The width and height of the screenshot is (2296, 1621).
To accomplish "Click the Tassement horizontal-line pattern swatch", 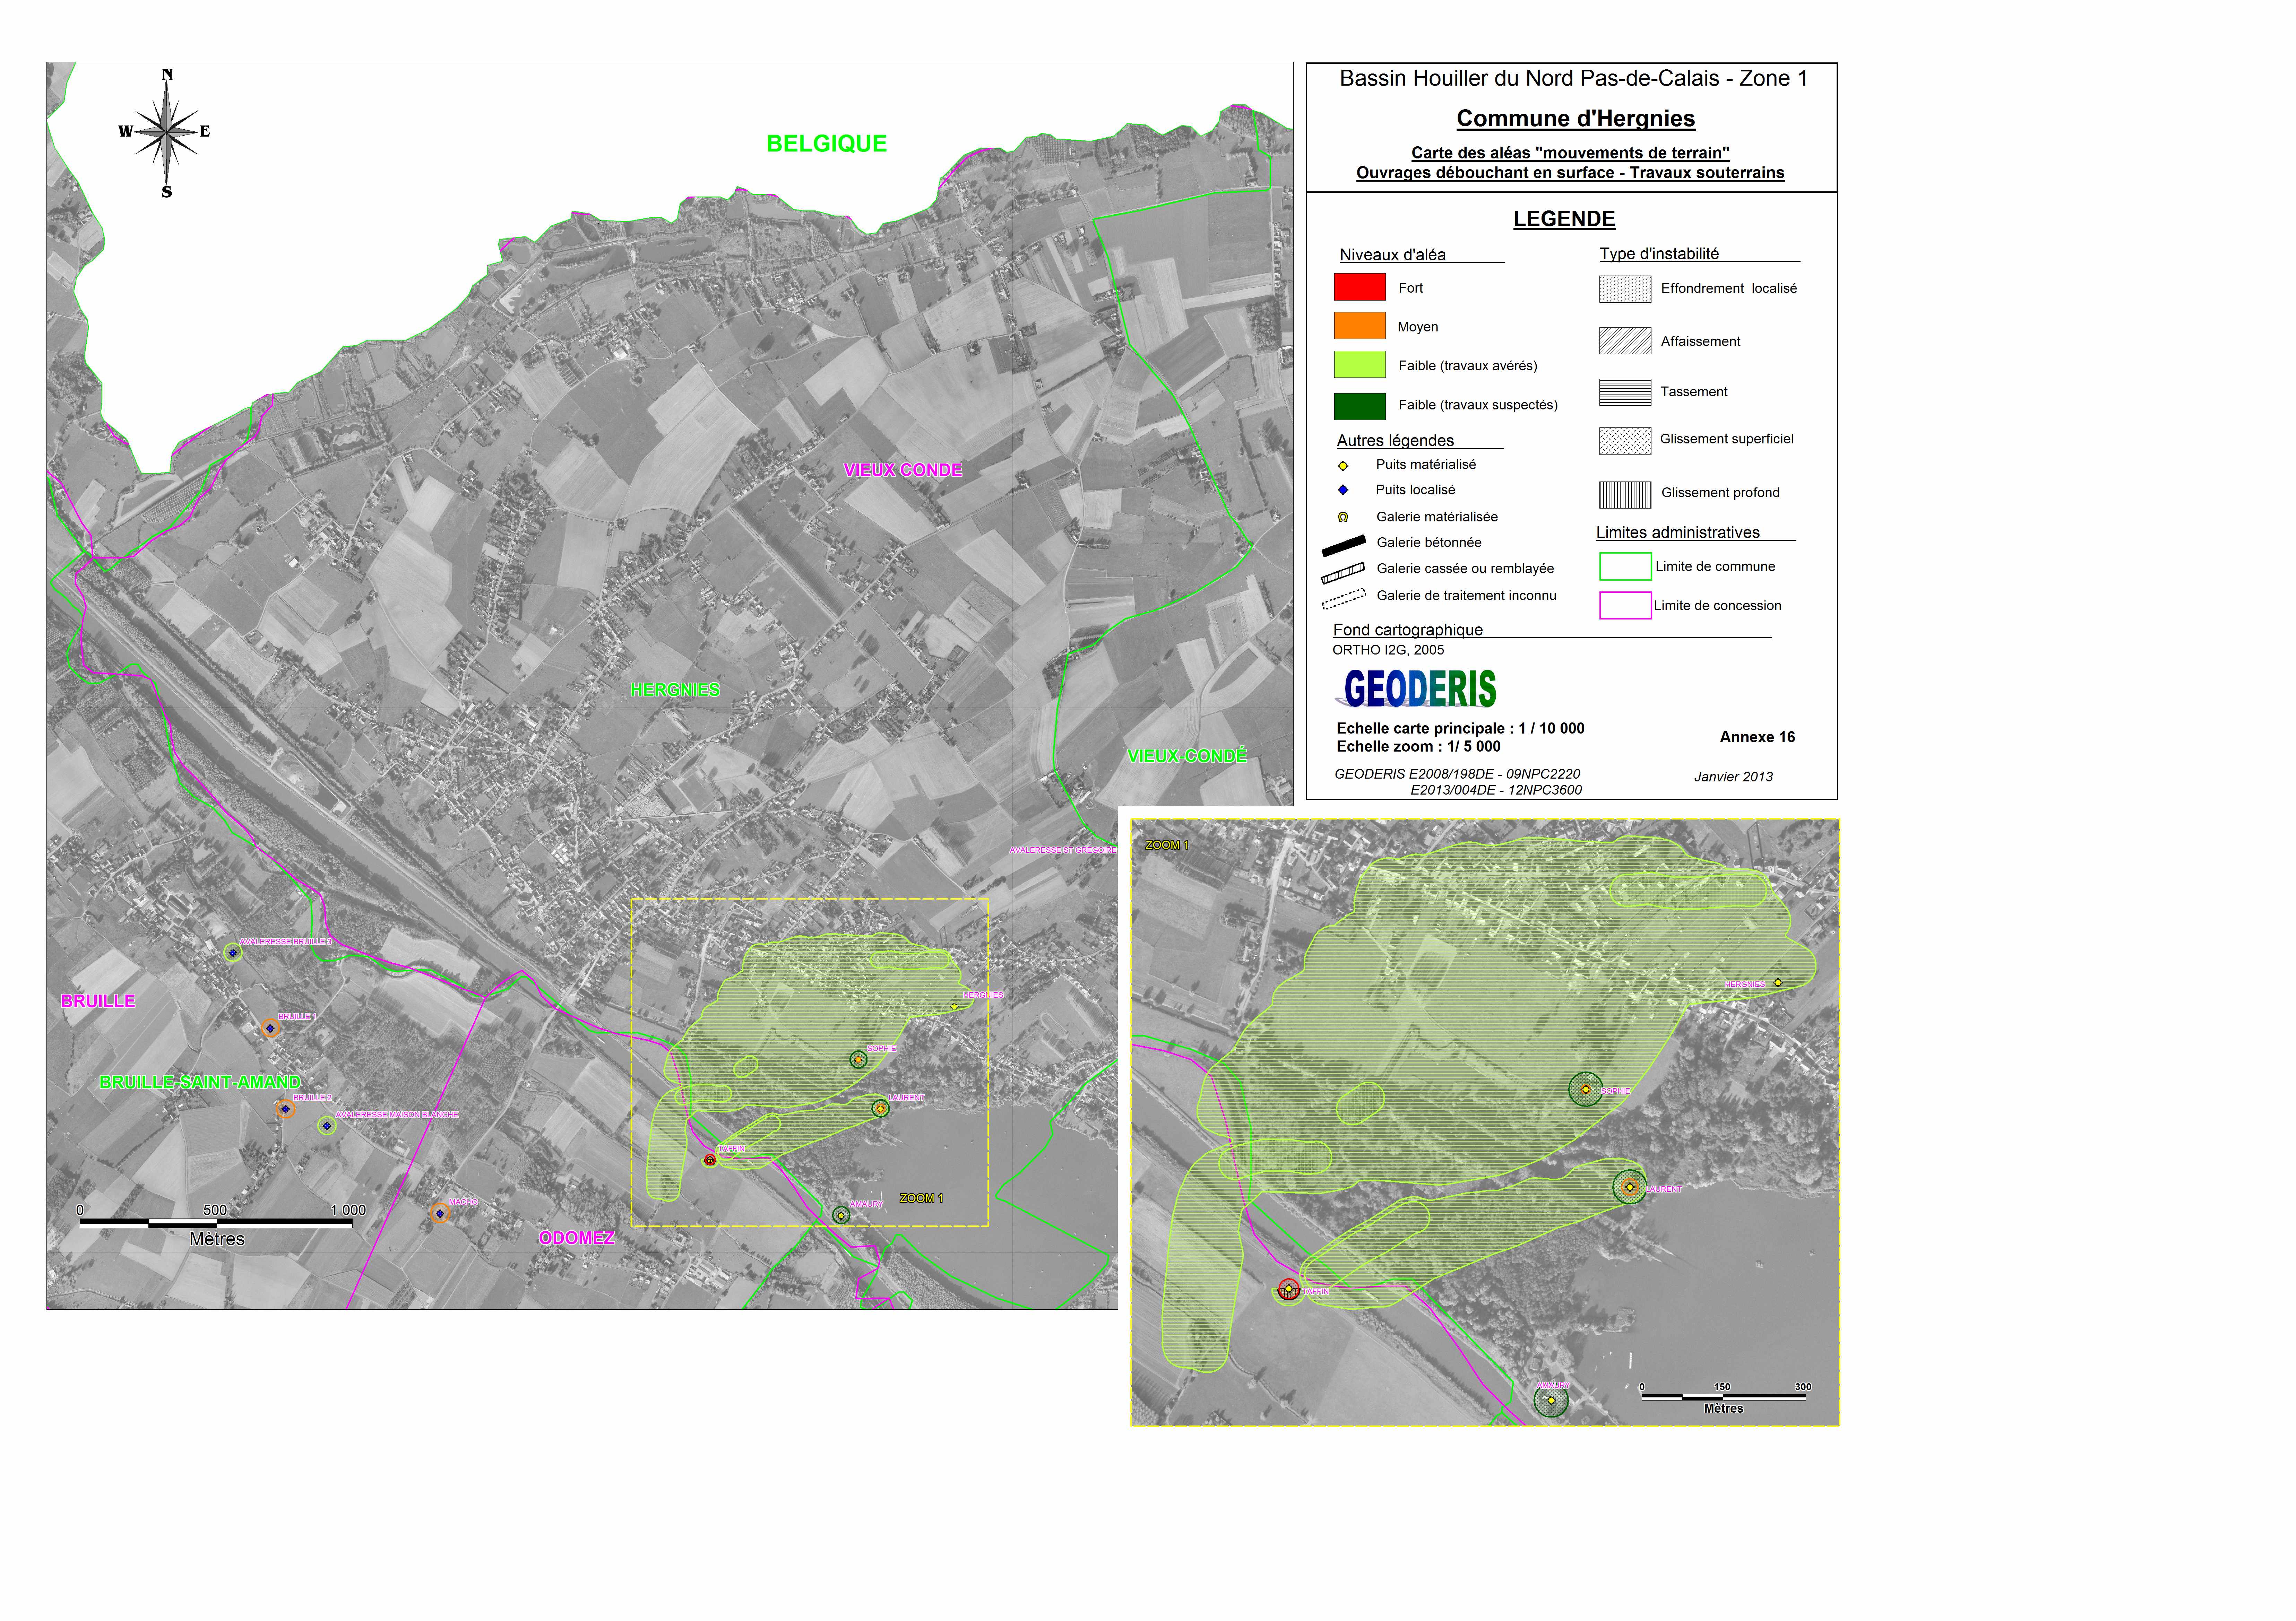I will coord(1625,392).
